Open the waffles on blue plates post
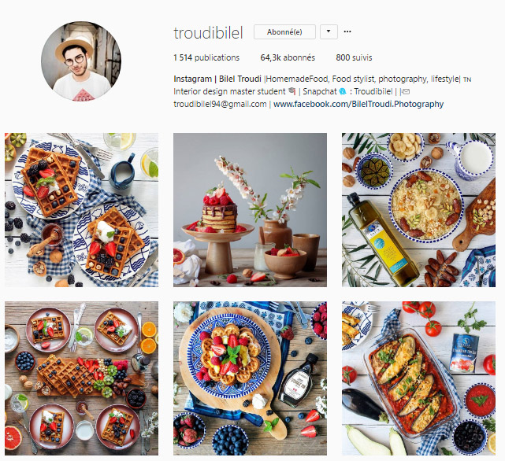Screen dimensions: 505x461 point(81,210)
